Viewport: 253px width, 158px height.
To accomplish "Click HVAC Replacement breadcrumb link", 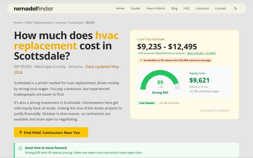I will pos(39,23).
